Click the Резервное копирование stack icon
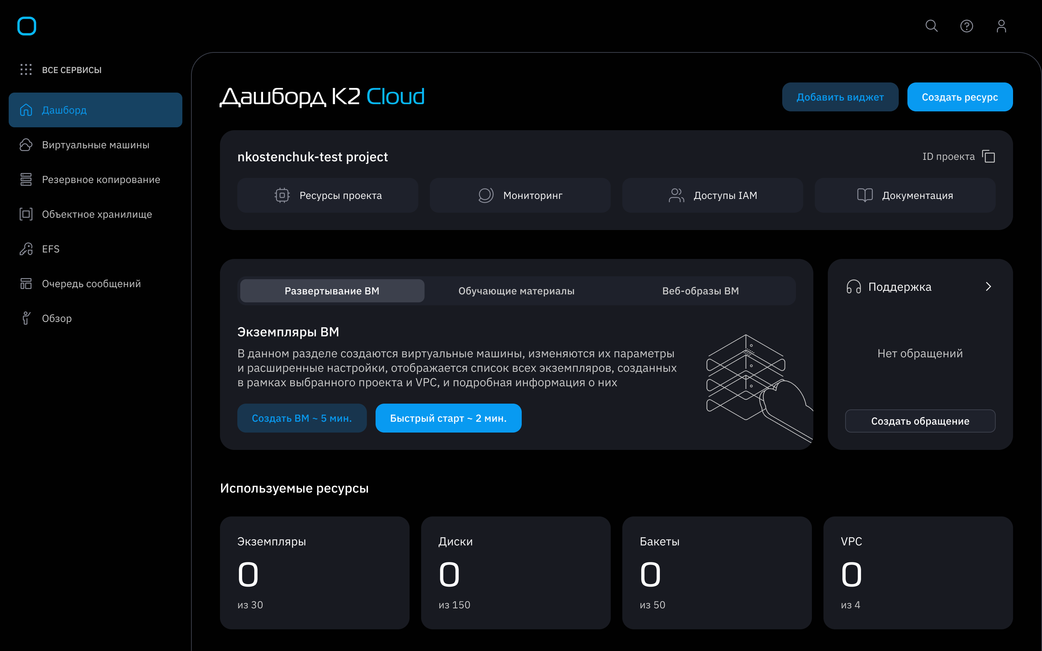 (x=26, y=179)
